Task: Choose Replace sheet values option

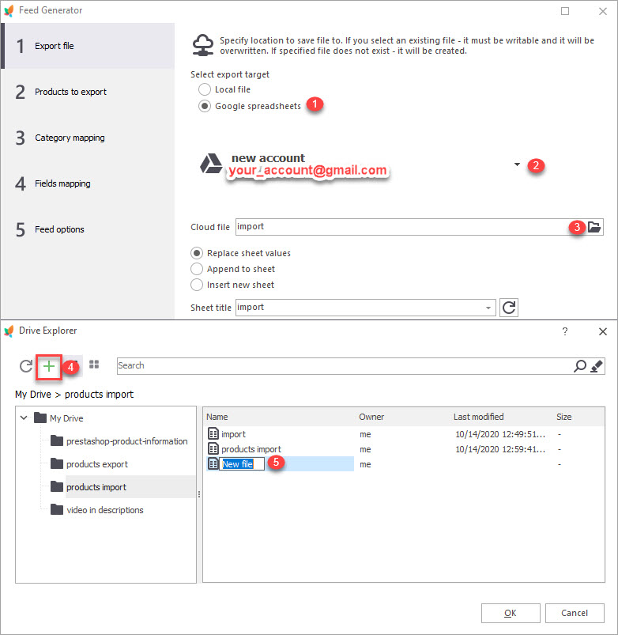Action: coord(197,253)
